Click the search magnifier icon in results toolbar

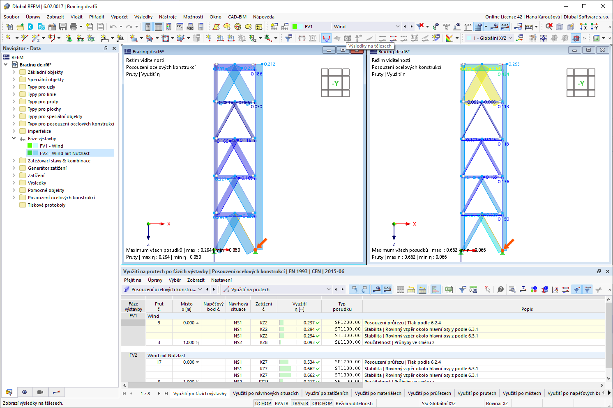tap(512, 289)
